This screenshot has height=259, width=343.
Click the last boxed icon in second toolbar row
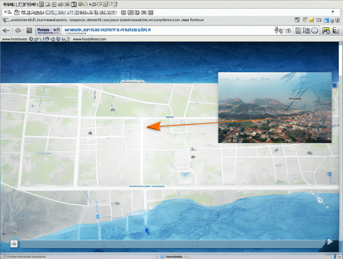[x=151, y=12]
